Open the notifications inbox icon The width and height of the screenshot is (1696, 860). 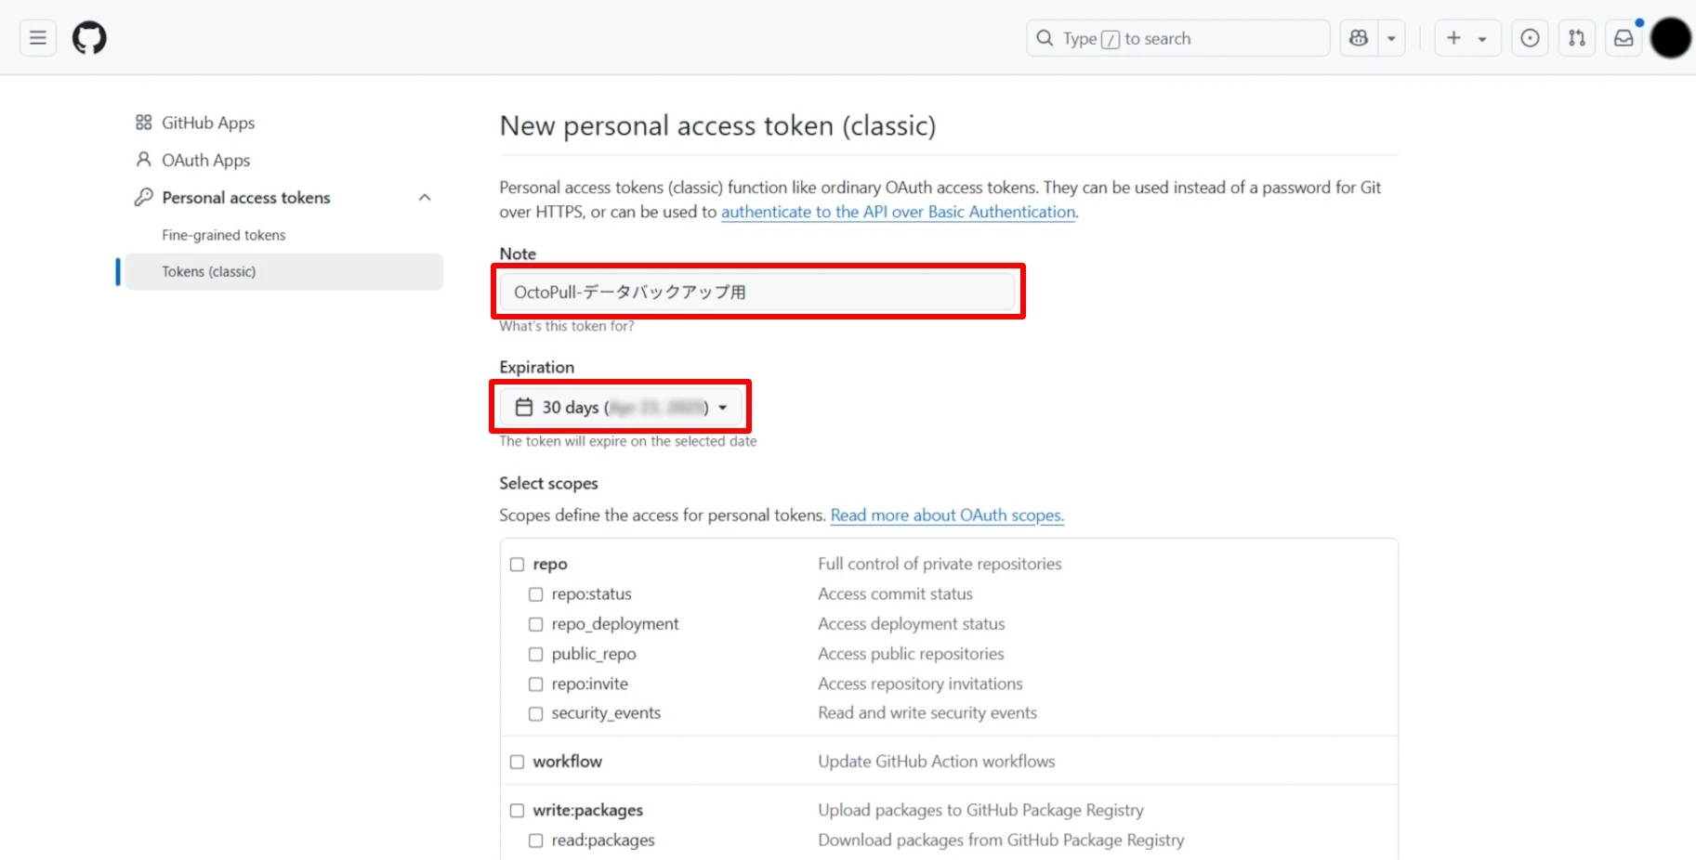[1624, 38]
